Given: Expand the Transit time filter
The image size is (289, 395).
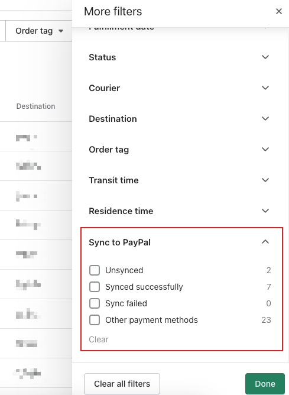Looking at the screenshot, I should pos(179,180).
